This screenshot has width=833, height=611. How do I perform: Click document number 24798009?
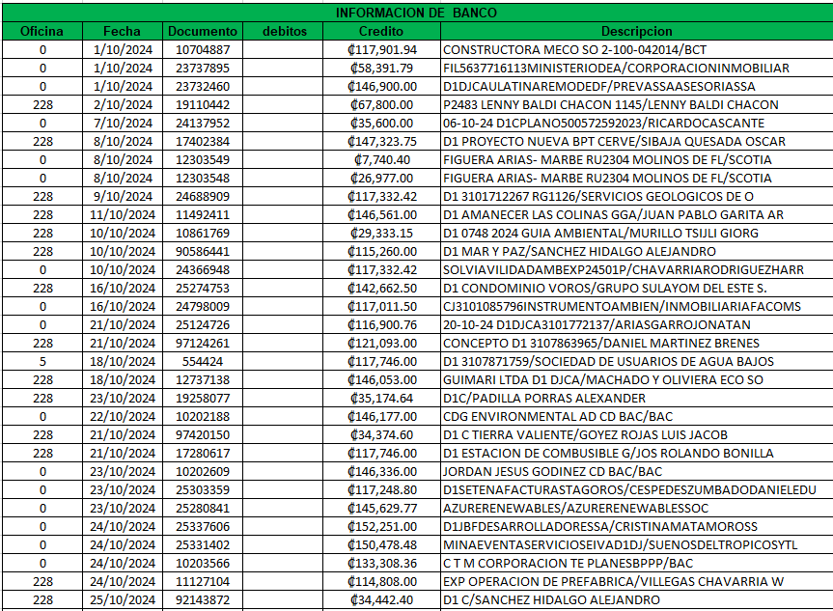[203, 307]
